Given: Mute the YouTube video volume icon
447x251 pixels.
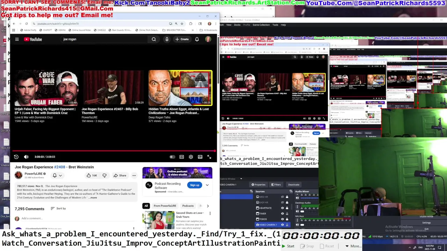Looking at the screenshot, I should point(26,157).
